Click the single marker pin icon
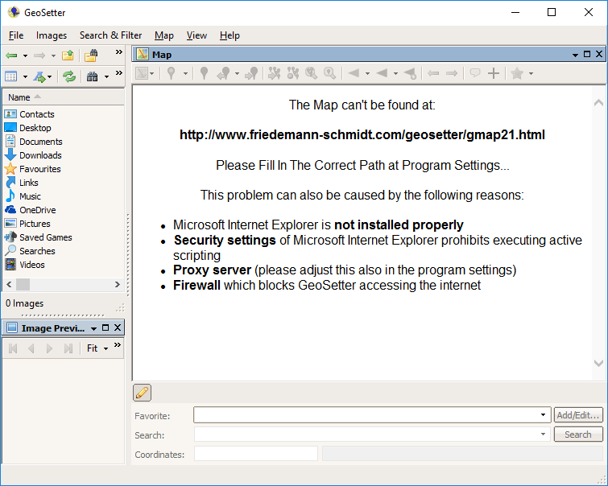608x486 pixels. pyautogui.click(x=204, y=73)
